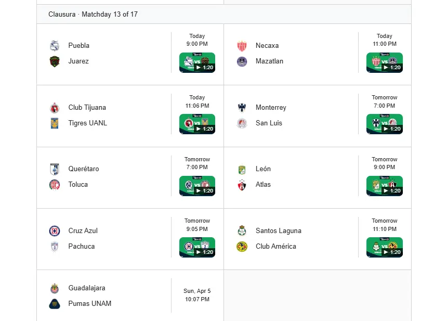Select the Cruz Azul vs Pachuca match

coord(109,238)
